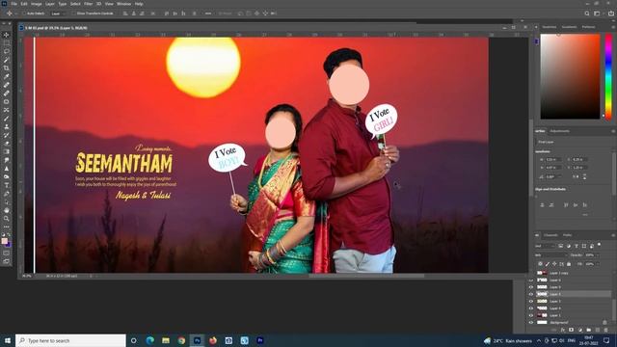
Task: Switch to the Paths tab
Action: 567,235
